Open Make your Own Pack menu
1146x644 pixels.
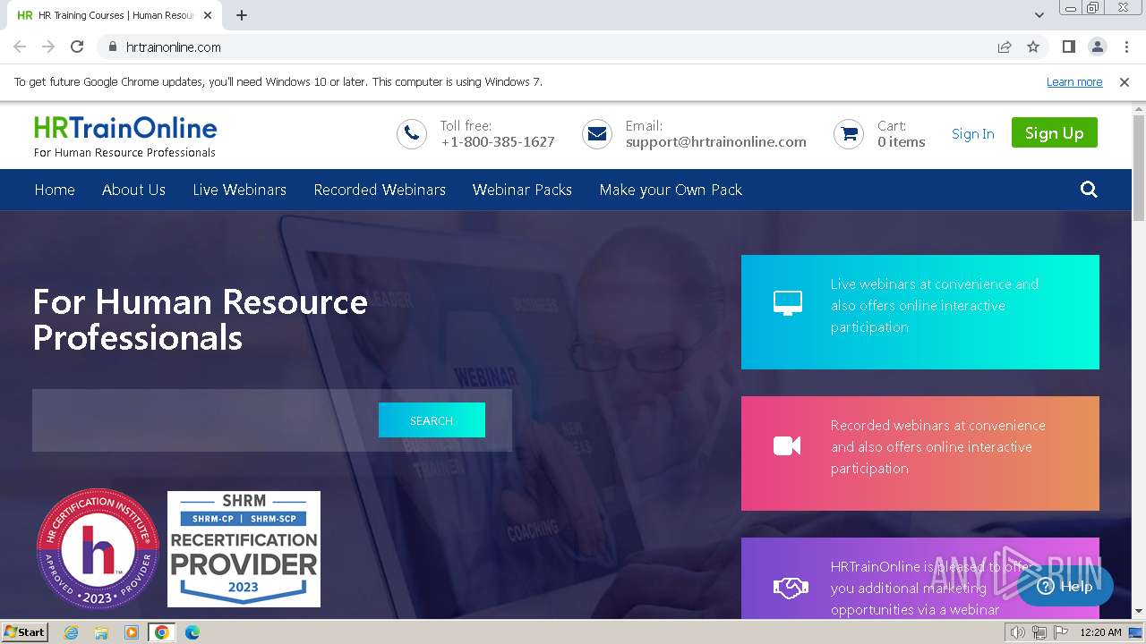671,190
